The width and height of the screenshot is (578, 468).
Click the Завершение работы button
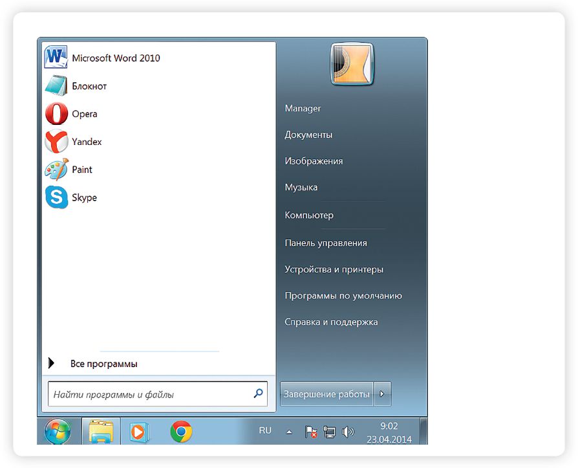coord(326,394)
